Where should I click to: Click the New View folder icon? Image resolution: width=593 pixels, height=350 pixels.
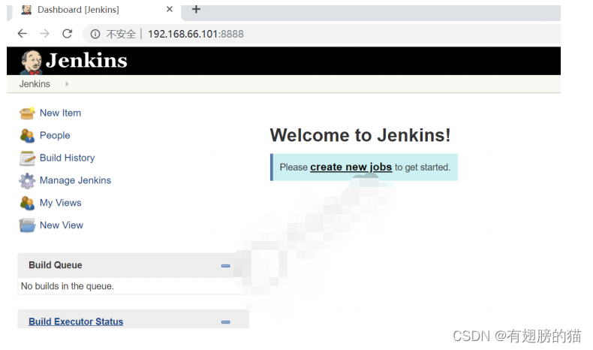(27, 225)
